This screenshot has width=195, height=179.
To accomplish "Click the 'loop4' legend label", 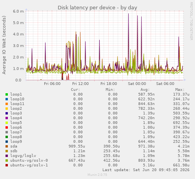I will point(16,118).
